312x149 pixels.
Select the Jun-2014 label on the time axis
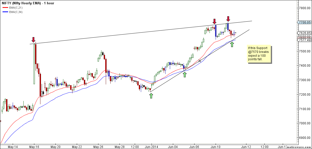(x=151, y=147)
